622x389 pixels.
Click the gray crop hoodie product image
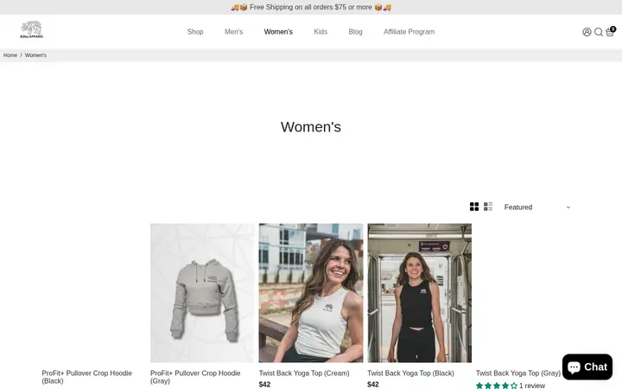[x=202, y=293]
